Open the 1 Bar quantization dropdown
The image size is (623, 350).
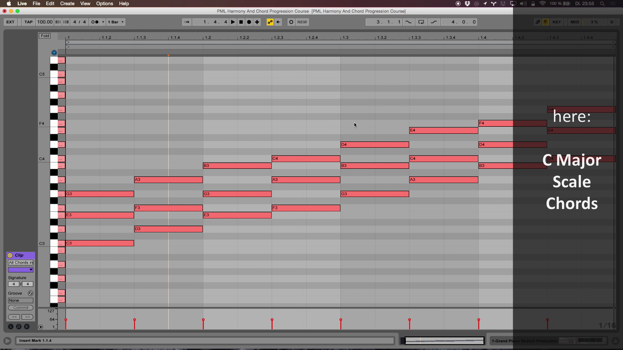pos(116,22)
